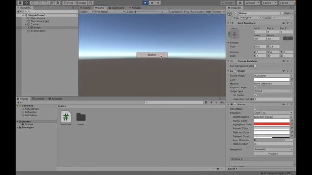The width and height of the screenshot is (312, 175).
Task: Open Image component help icon
Action: [284, 71]
